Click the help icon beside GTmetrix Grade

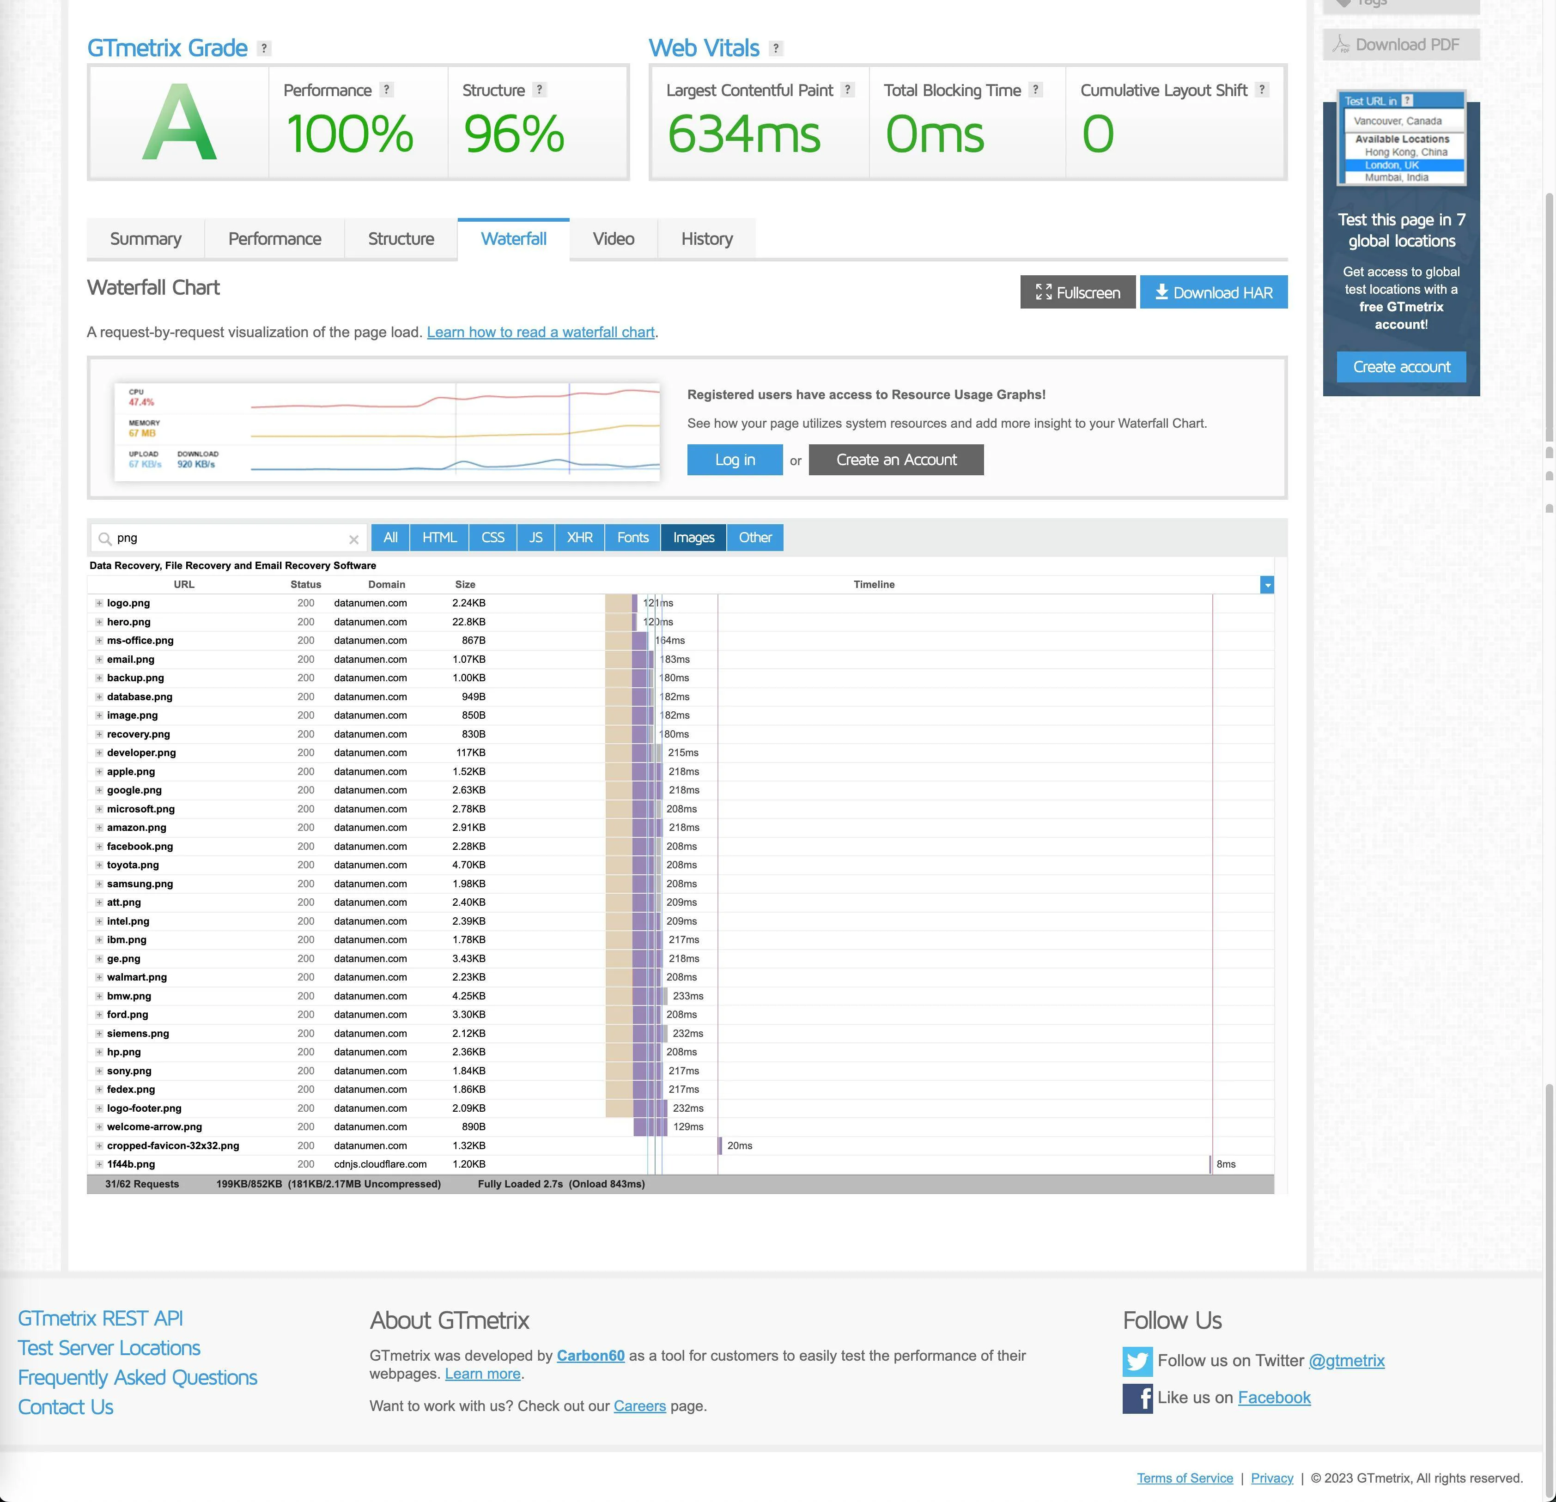click(x=264, y=48)
